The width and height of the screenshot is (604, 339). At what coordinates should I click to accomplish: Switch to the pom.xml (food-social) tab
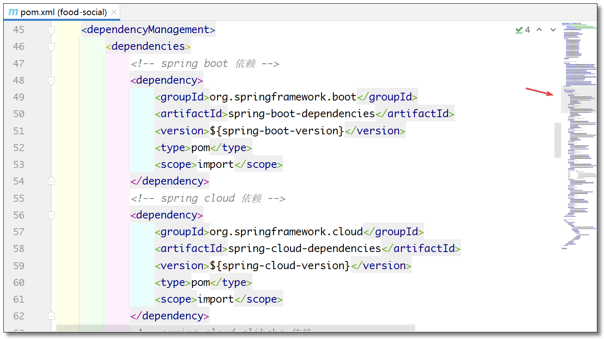(x=62, y=12)
